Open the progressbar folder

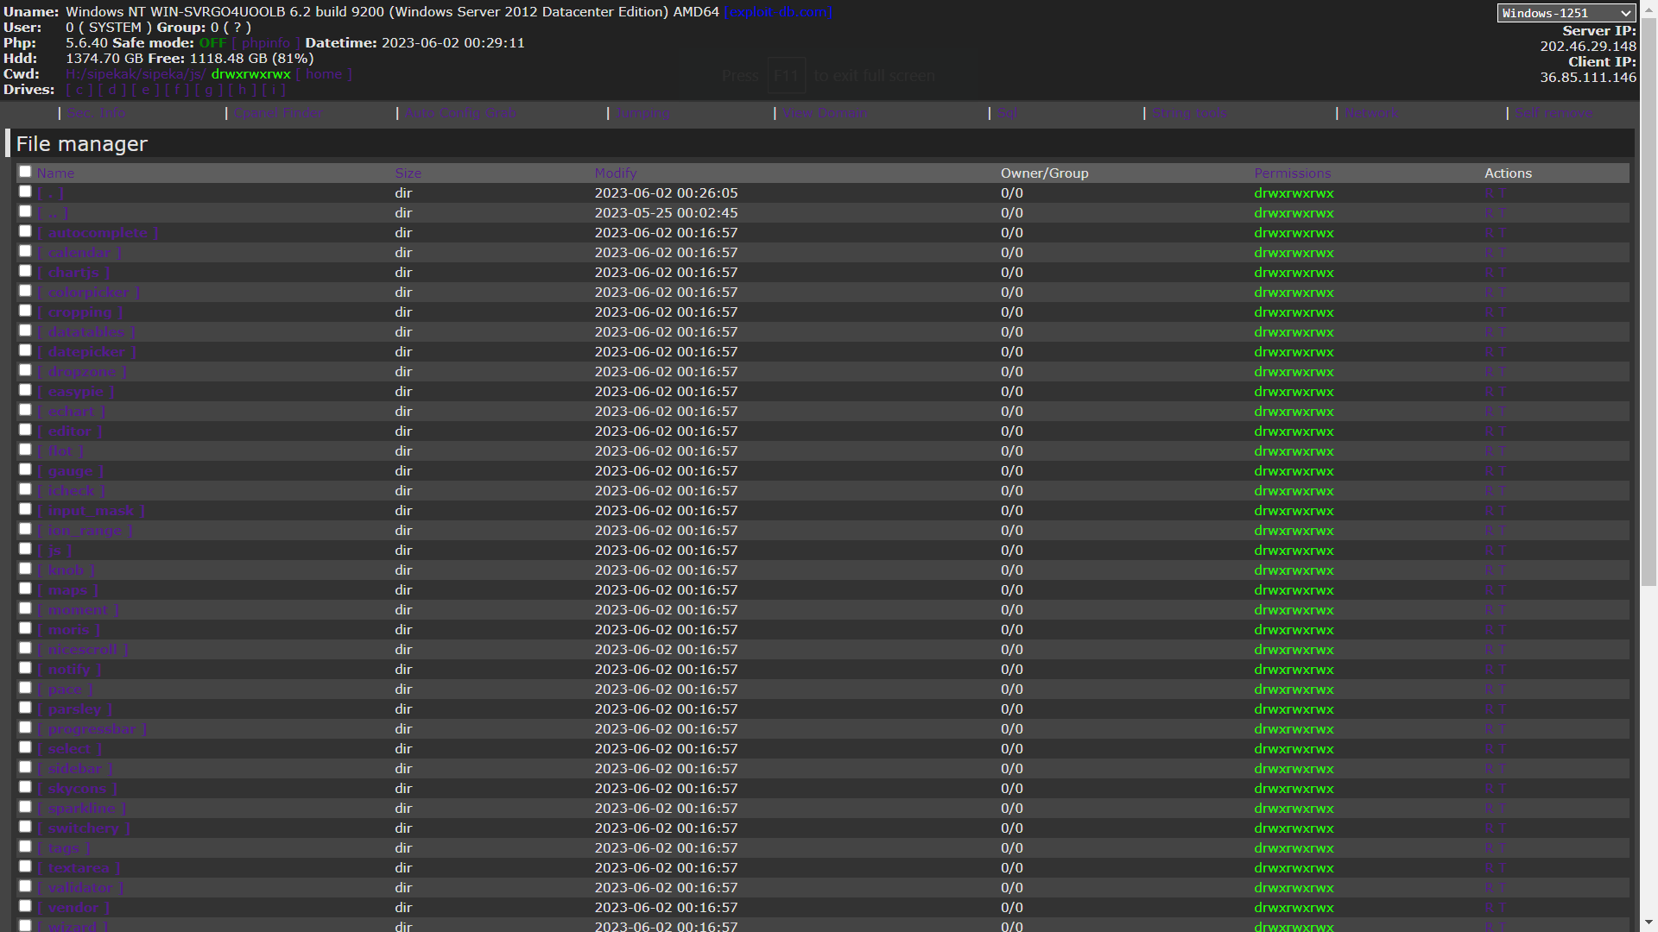click(92, 729)
